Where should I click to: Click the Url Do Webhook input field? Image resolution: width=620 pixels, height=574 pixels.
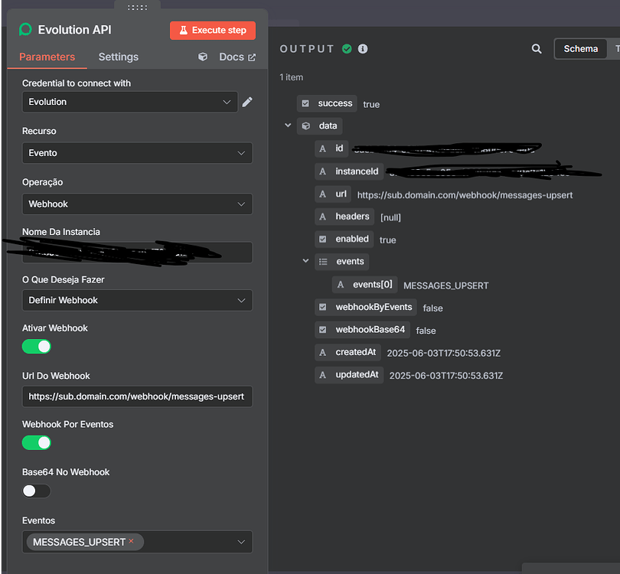(137, 396)
